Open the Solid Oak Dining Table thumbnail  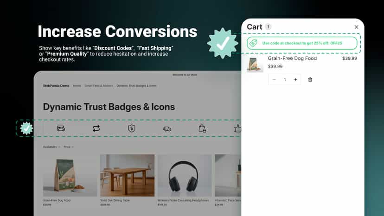[x=128, y=175]
